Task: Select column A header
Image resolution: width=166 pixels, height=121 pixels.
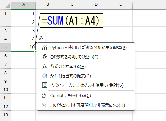Action: click(x=24, y=4)
